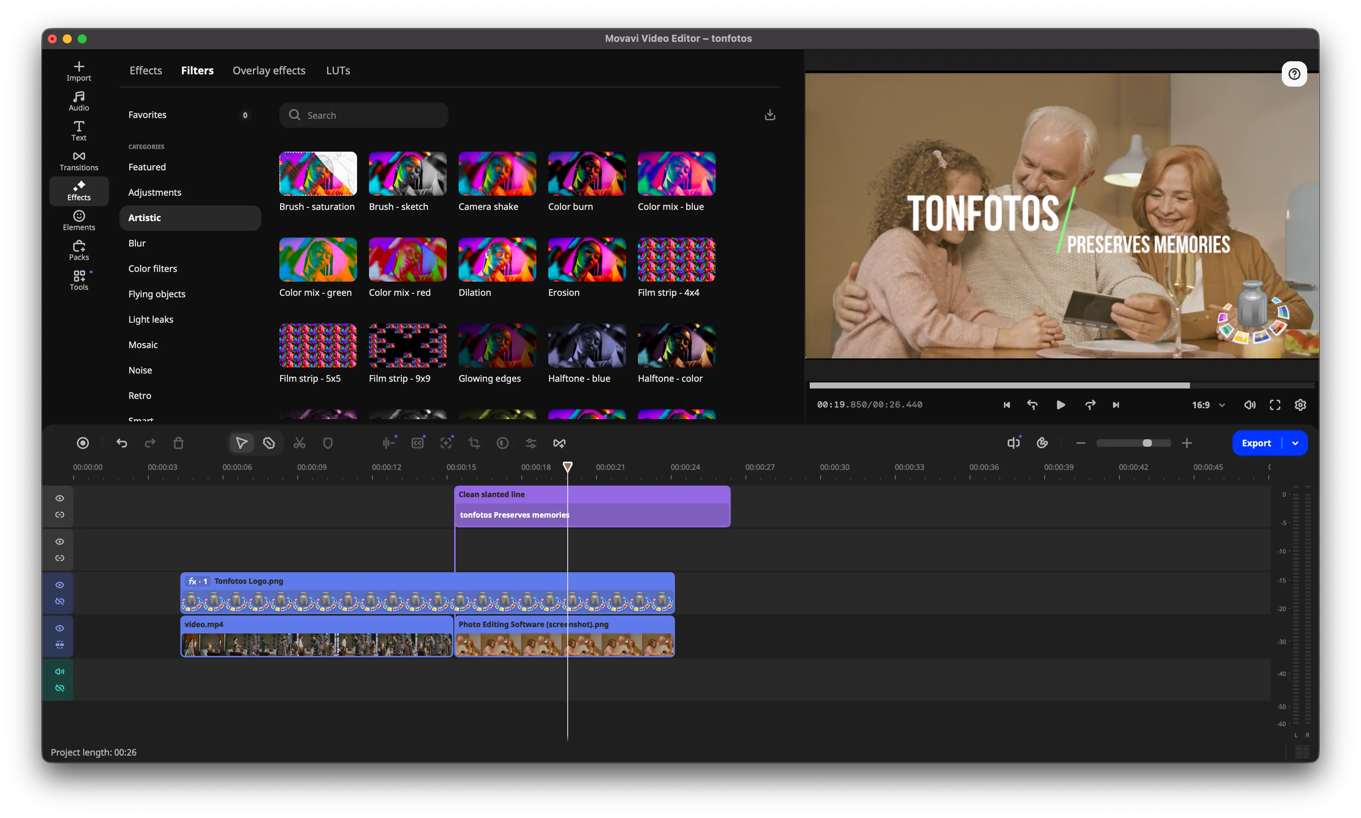Open the Packs panel
The height and width of the screenshot is (818, 1361).
coord(79,251)
